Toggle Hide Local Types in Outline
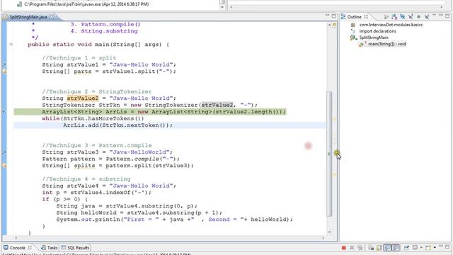The image size is (453, 255). 427,17
